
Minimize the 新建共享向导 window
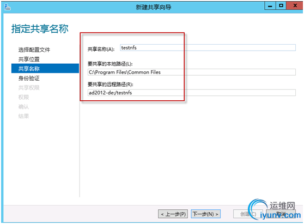click(270, 6)
